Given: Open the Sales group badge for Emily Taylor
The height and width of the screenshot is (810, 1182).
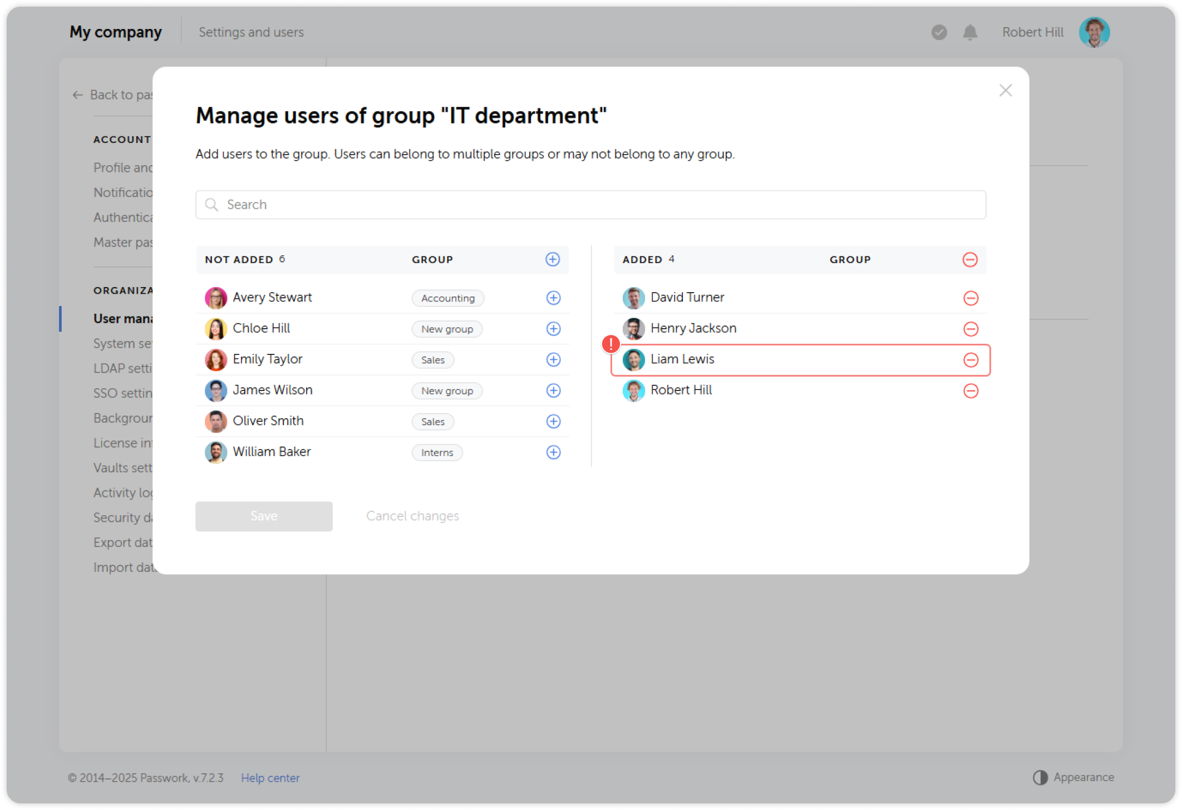Looking at the screenshot, I should pyautogui.click(x=433, y=360).
